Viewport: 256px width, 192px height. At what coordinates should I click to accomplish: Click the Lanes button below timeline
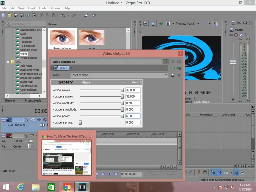pyautogui.click(x=154, y=174)
